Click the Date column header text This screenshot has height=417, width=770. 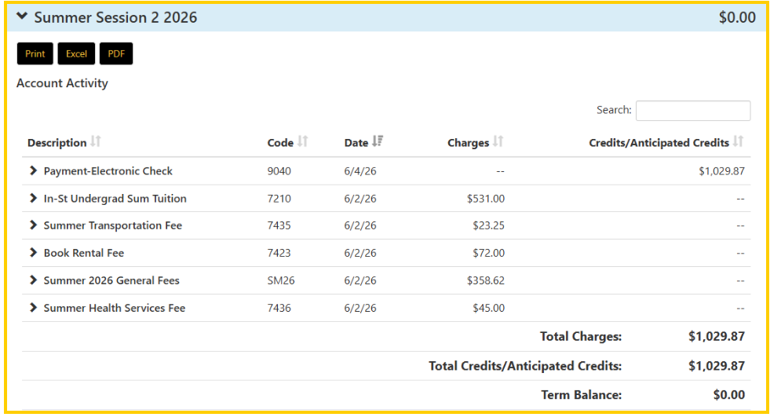[356, 143]
